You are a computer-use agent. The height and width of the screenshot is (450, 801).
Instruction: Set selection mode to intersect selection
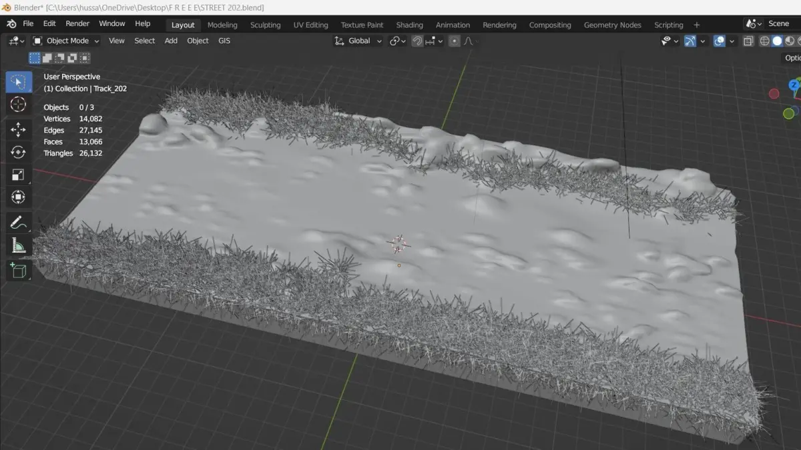[x=85, y=58]
